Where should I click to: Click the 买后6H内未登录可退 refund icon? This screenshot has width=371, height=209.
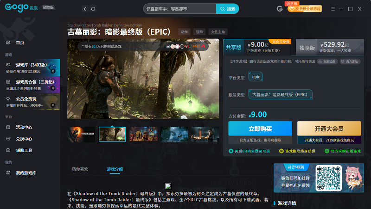(x=231, y=151)
